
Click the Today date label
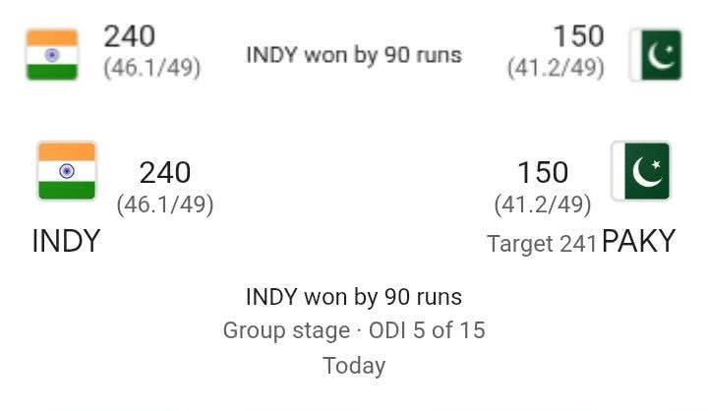pos(354,366)
